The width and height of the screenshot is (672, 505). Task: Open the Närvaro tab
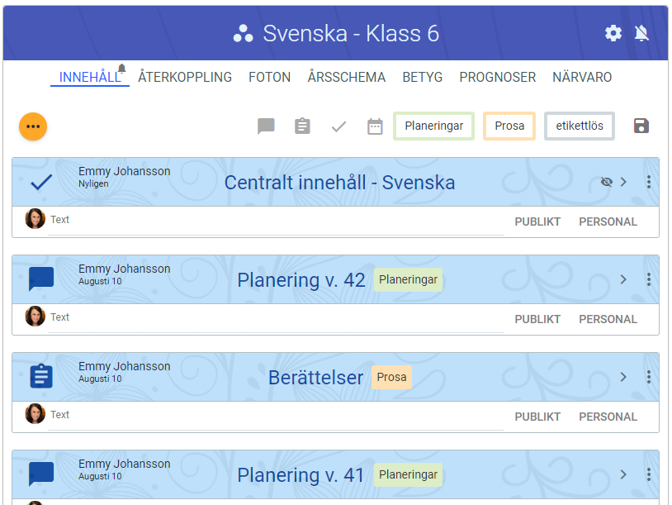tap(582, 77)
